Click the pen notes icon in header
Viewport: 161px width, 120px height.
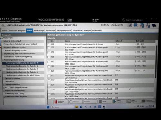(x=130, y=26)
